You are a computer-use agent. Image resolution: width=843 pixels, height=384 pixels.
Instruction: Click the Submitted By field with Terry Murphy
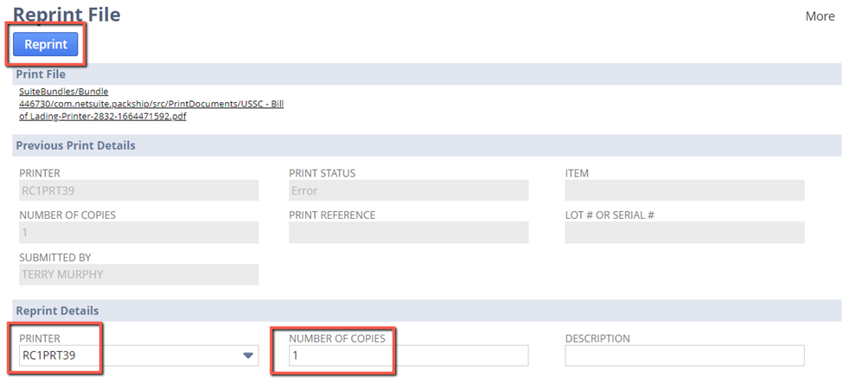[x=138, y=274]
